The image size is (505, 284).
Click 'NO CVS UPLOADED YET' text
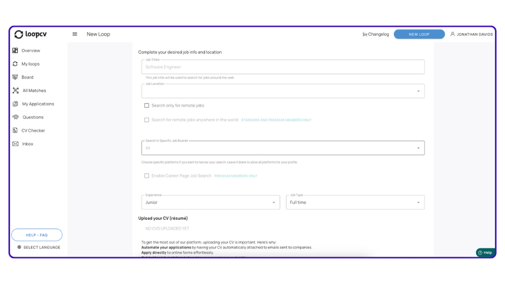click(167, 229)
